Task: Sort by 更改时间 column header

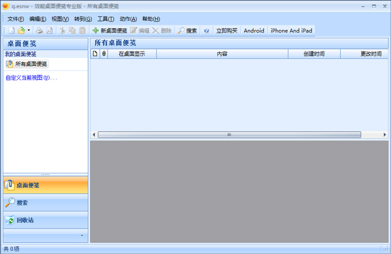Action: coord(364,54)
